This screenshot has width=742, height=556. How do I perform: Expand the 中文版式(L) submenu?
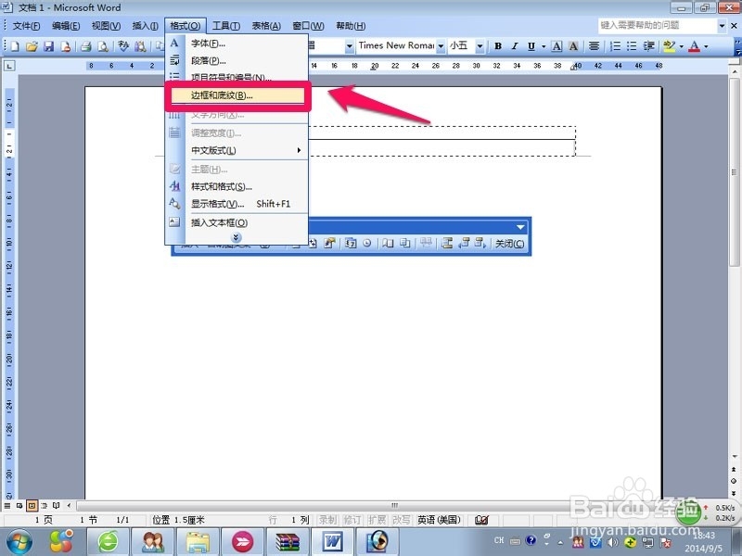point(237,150)
